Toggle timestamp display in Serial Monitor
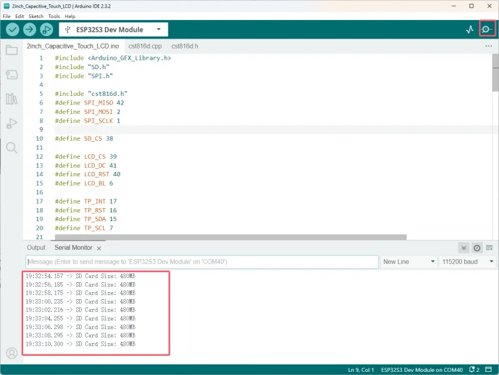 tap(477, 248)
